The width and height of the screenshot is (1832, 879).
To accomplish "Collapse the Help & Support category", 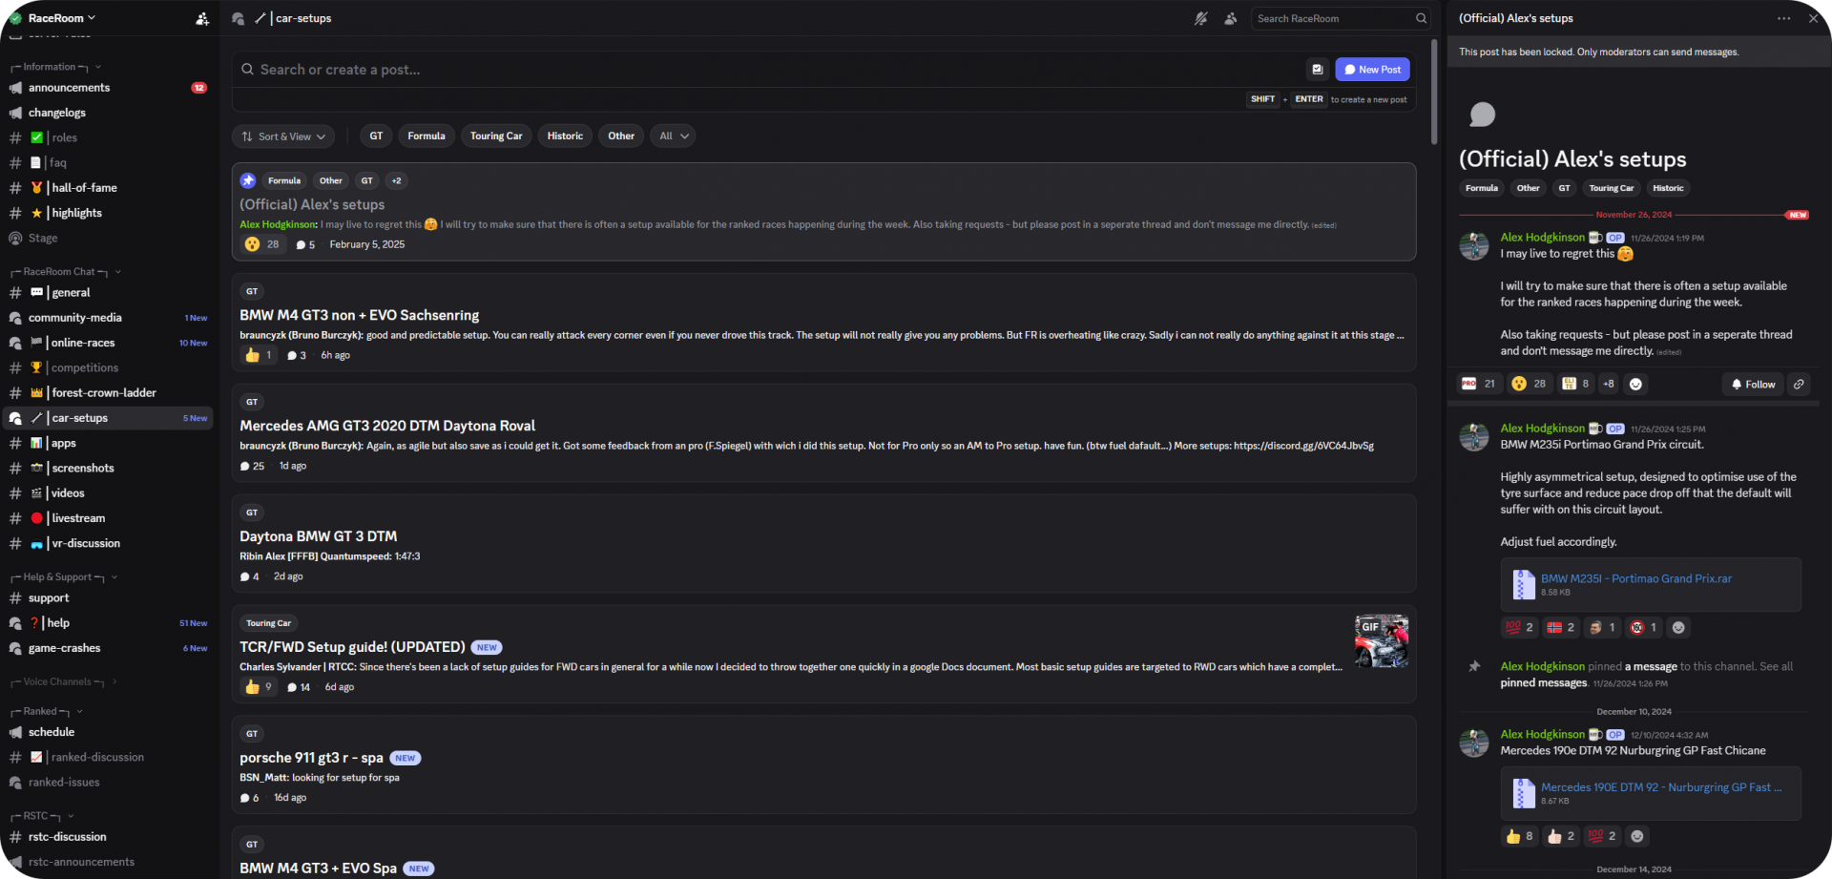I will [x=64, y=577].
